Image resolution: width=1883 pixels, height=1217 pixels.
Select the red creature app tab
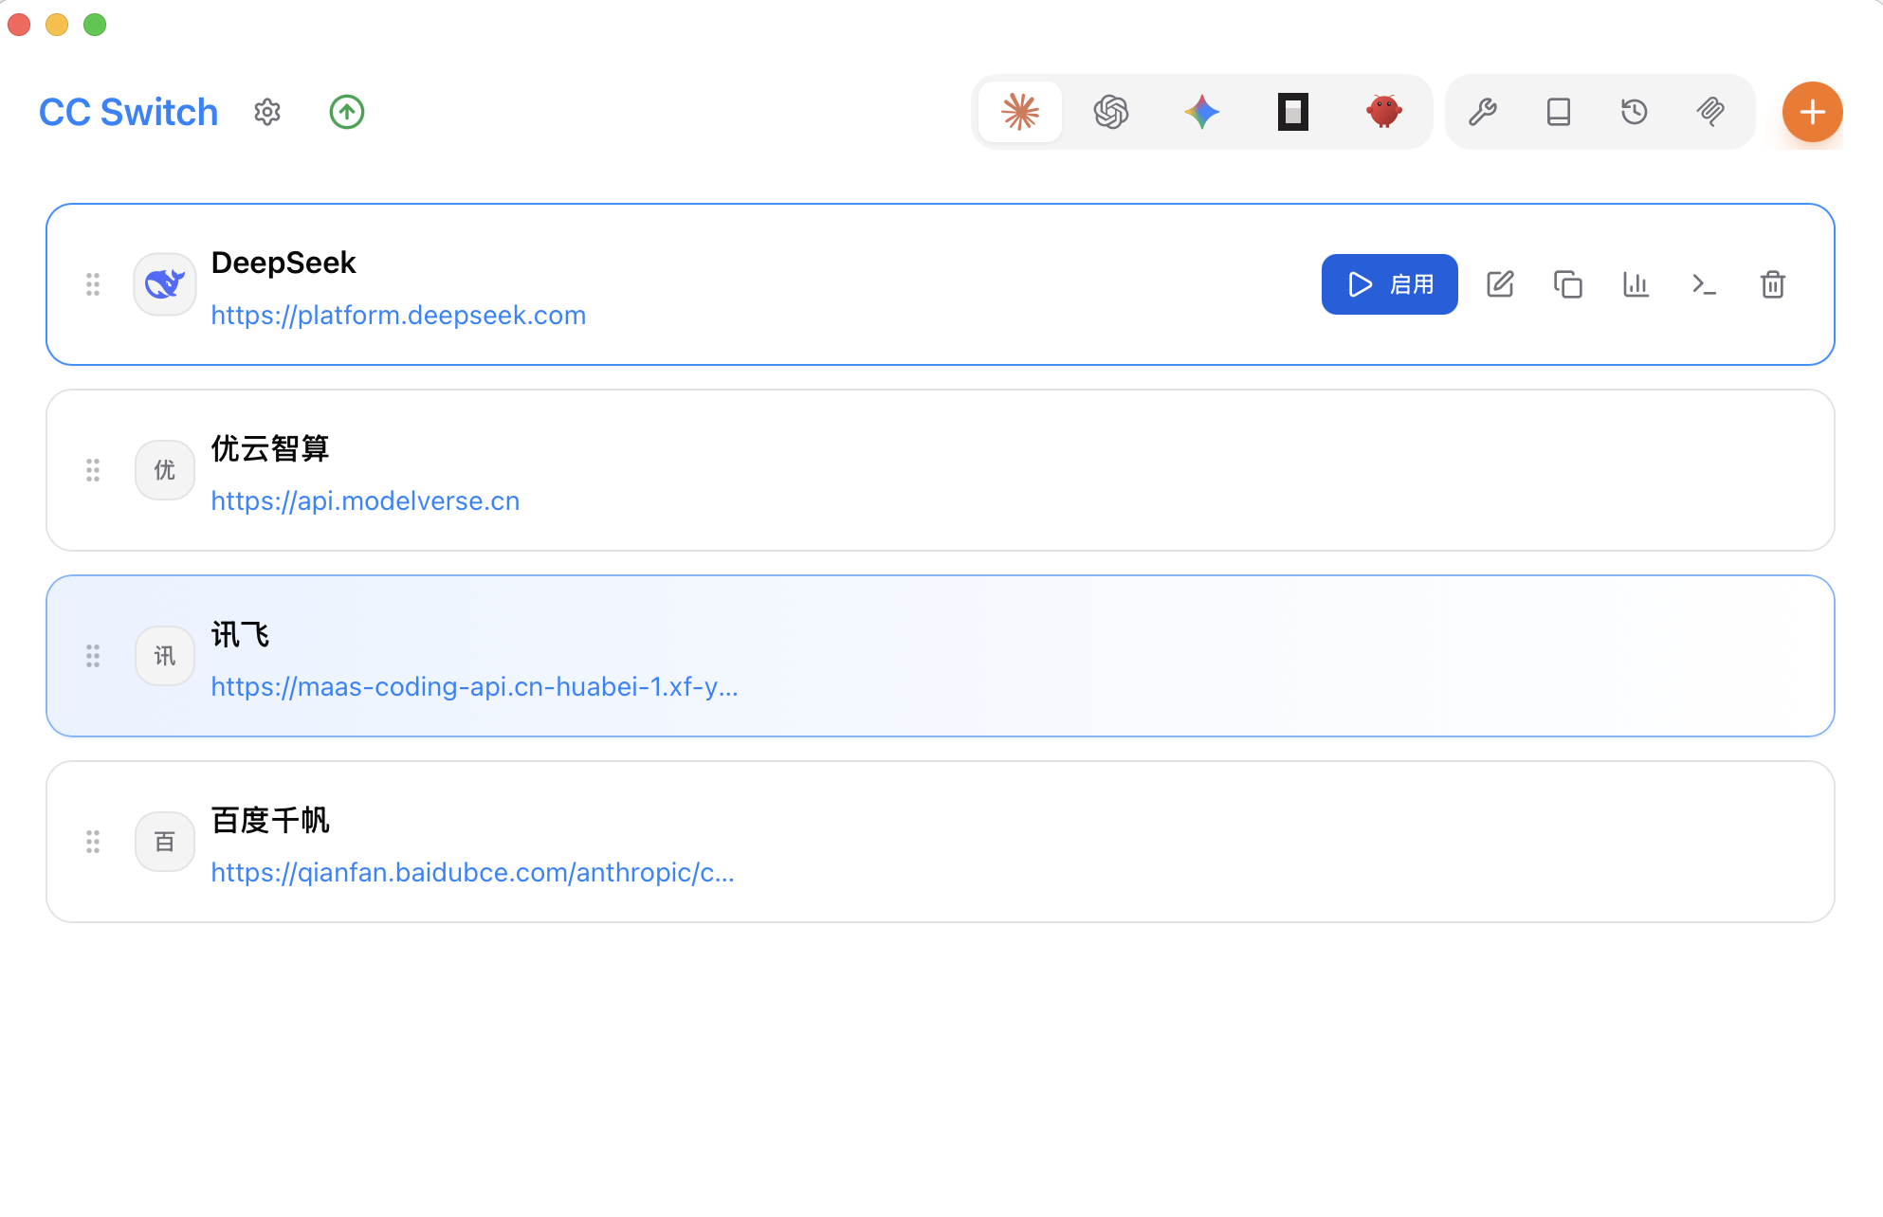[x=1384, y=112]
